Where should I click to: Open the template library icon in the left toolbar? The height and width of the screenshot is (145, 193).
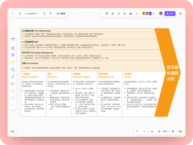(x=13, y=40)
